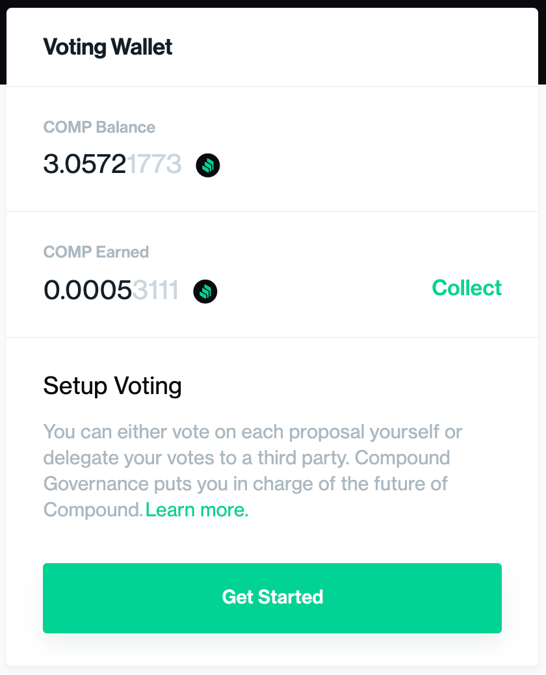Select the Voting Wallet heading
The width and height of the screenshot is (546, 675).
(107, 47)
